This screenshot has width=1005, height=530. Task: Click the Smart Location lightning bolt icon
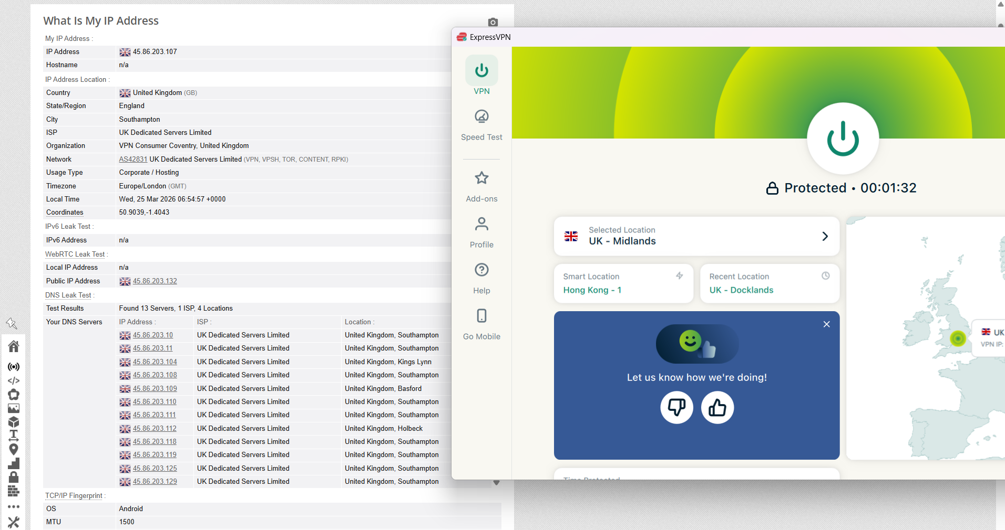coord(680,275)
